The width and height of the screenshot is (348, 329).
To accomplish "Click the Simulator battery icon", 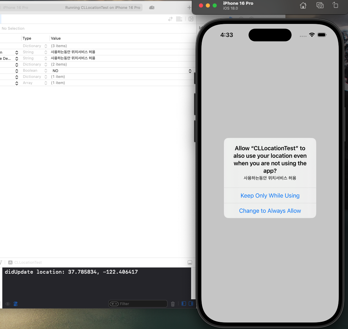I will coord(322,35).
